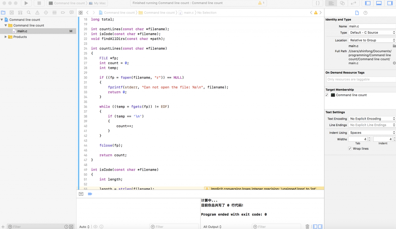Switch to the Assistant editor
This screenshot has width=396, height=229.
click(x=342, y=3)
